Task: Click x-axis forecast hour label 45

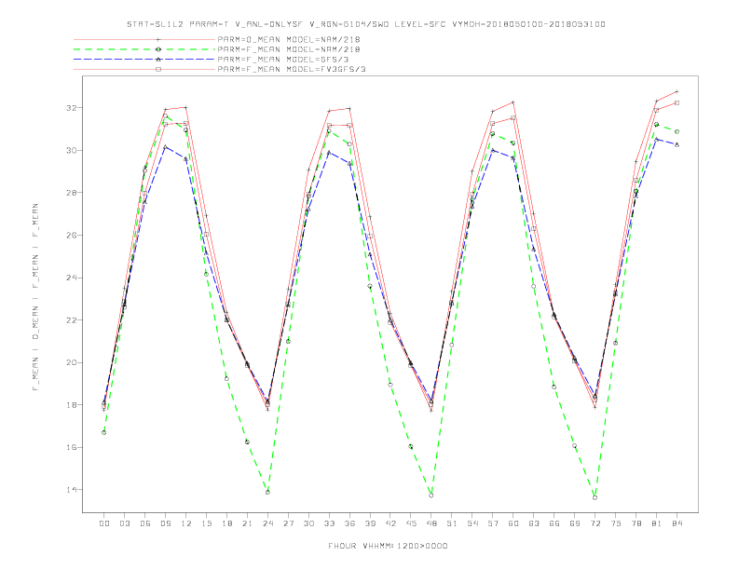Action: point(411,523)
